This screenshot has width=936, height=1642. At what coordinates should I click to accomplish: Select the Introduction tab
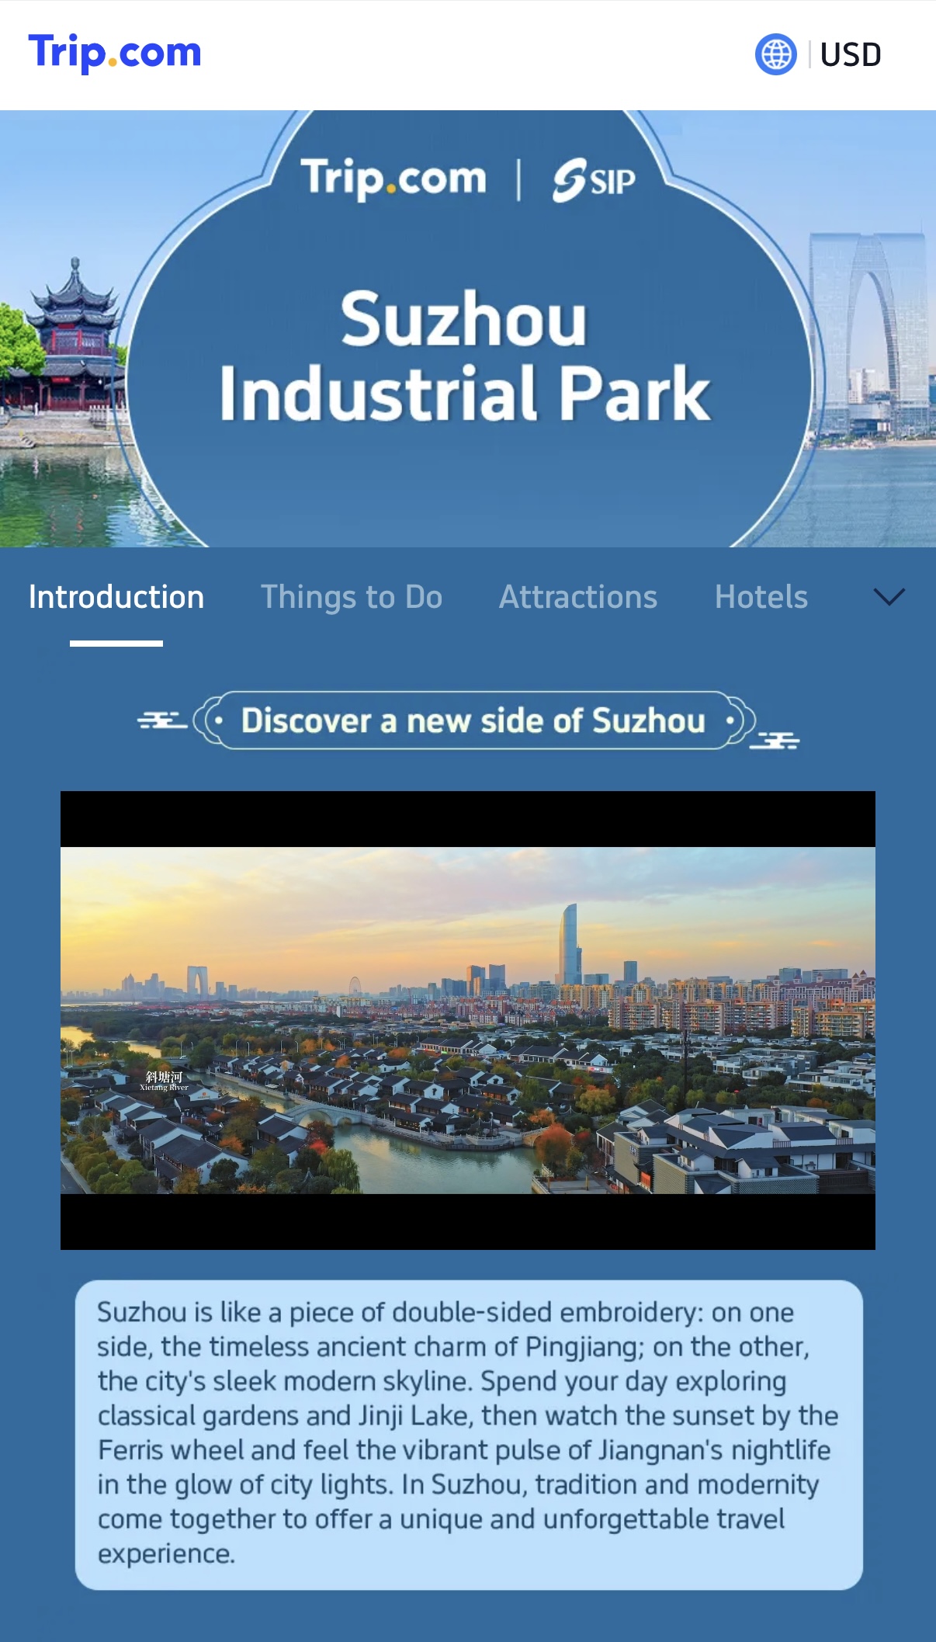tap(116, 597)
